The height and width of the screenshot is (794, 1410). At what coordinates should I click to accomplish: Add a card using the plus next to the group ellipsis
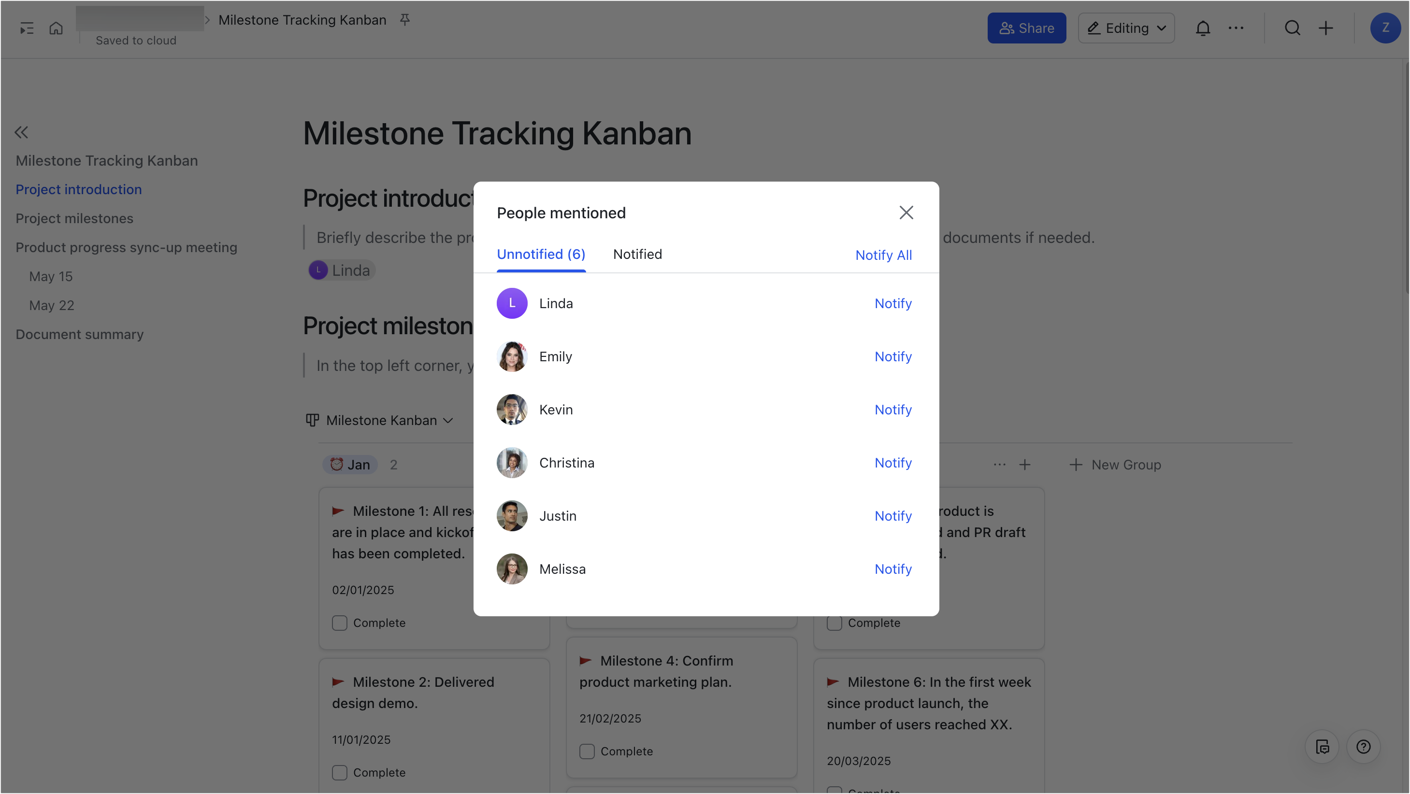coord(1025,465)
